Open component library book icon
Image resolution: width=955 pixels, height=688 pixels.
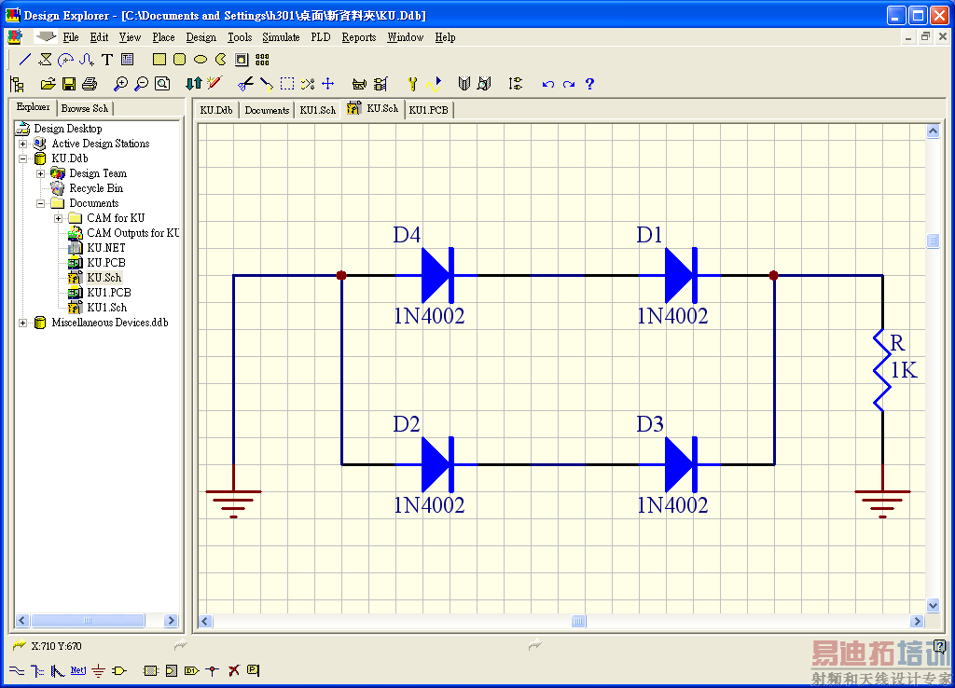tap(464, 84)
